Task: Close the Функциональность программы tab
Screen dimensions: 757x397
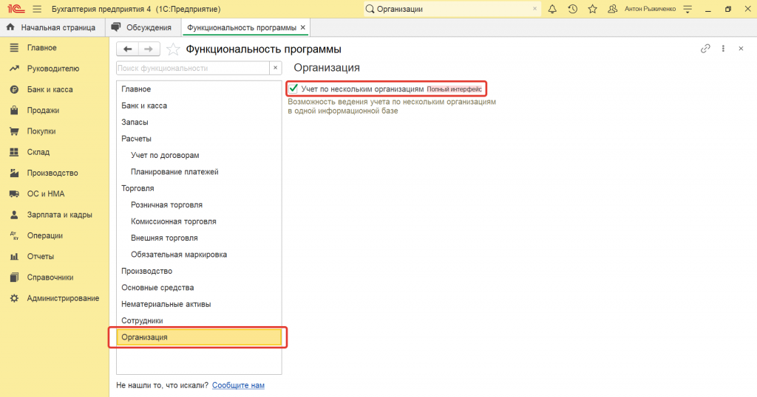Action: click(302, 27)
